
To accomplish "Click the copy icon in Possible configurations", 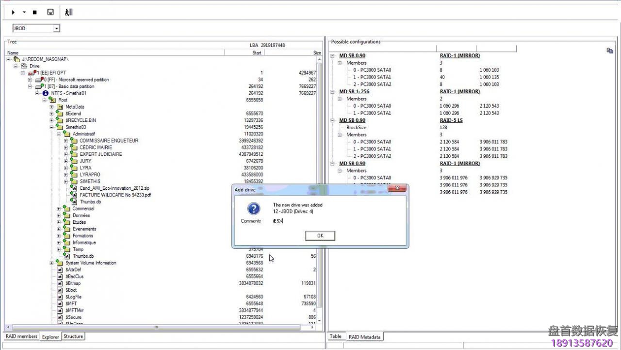I will (x=609, y=50).
